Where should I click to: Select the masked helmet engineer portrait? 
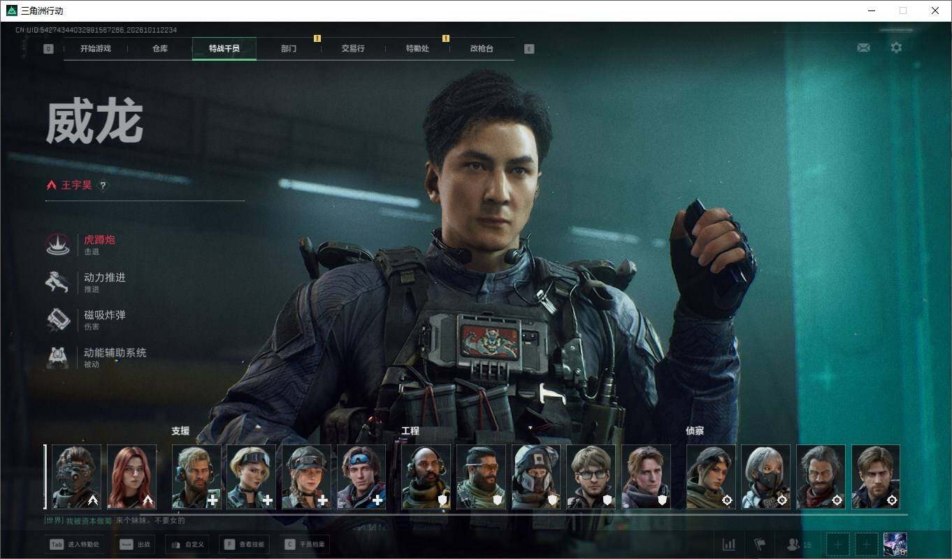tap(536, 477)
